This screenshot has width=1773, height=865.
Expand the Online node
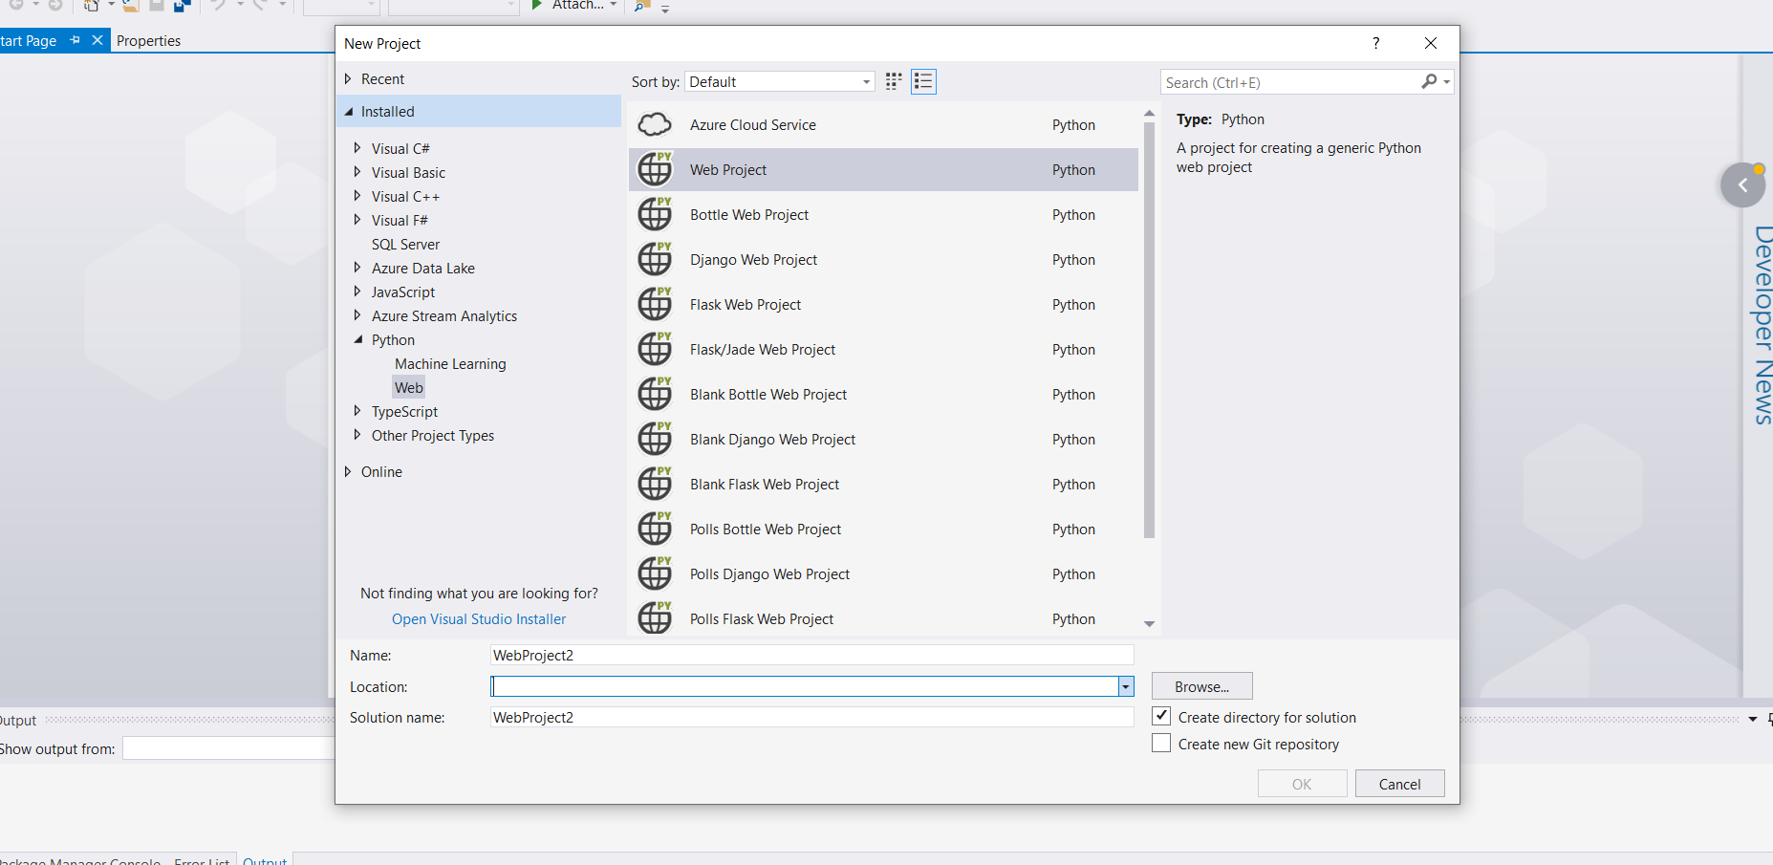(x=348, y=471)
